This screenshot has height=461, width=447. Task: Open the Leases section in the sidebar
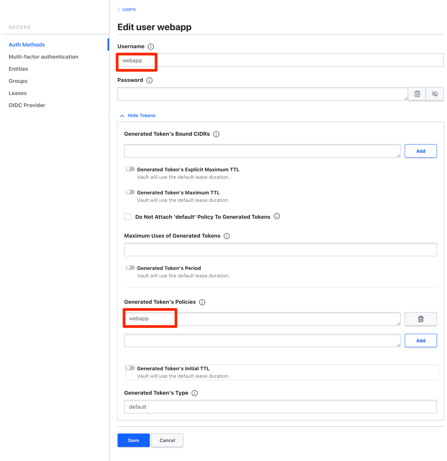[x=17, y=93]
